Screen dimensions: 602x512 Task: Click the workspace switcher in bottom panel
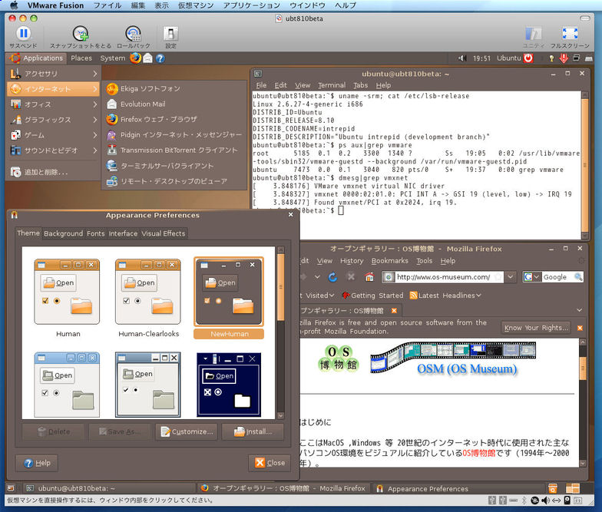[x=573, y=488]
